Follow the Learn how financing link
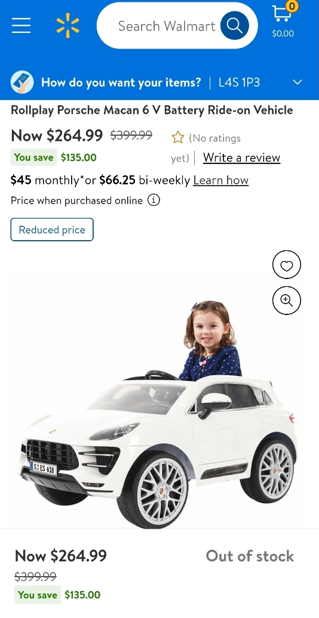319x618 pixels. point(220,180)
